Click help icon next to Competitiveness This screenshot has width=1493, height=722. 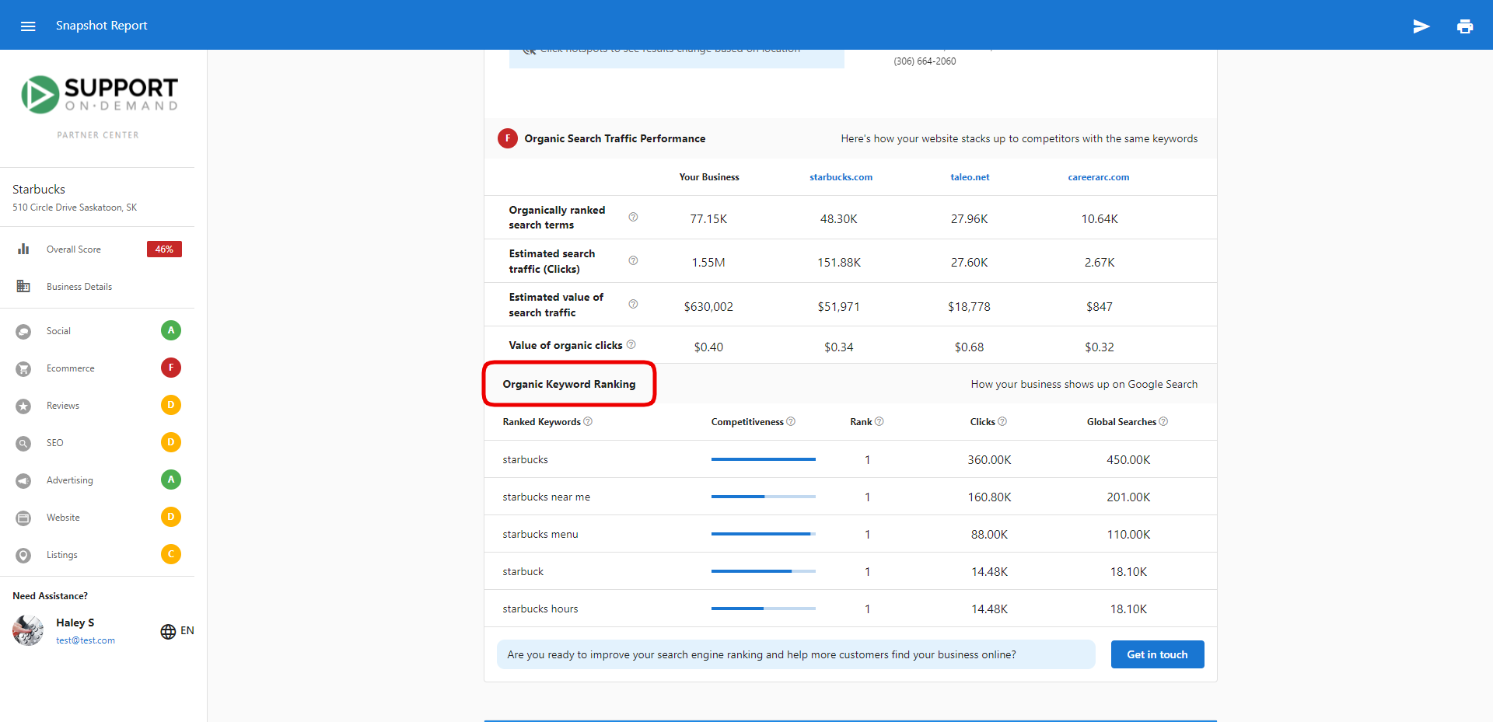point(791,421)
